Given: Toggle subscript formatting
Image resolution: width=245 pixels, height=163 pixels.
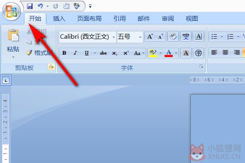Looking at the screenshot, I should [x=114, y=53].
